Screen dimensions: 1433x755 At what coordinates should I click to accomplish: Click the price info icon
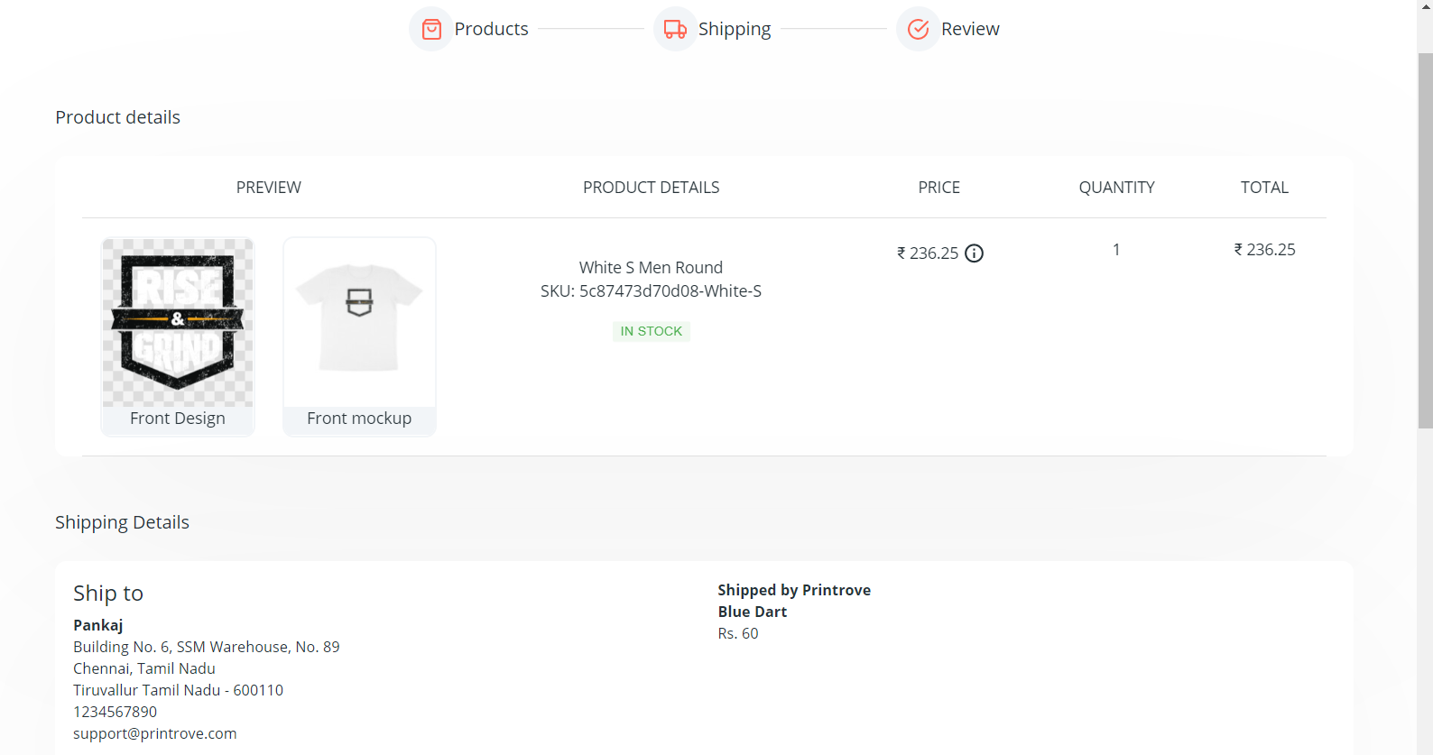[x=975, y=253]
